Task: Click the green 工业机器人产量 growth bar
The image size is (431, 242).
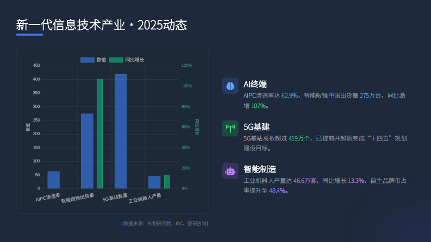Action: tap(167, 182)
